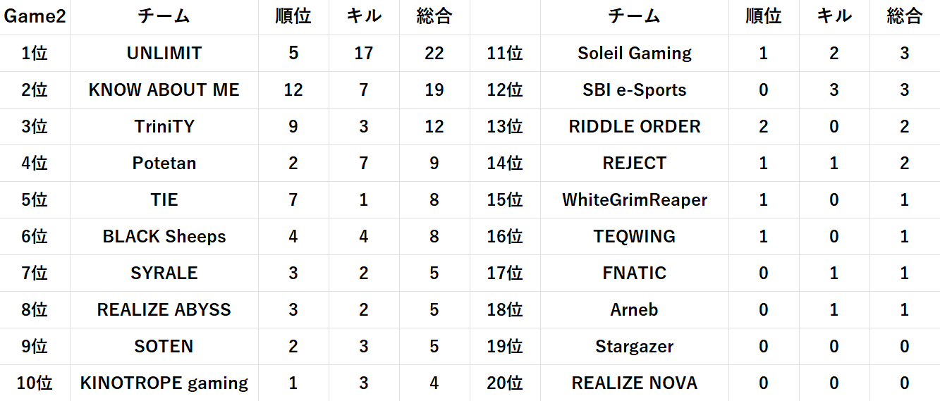
Task: Select the WhiteGrimReaper cell
Action: pyautogui.click(x=635, y=200)
